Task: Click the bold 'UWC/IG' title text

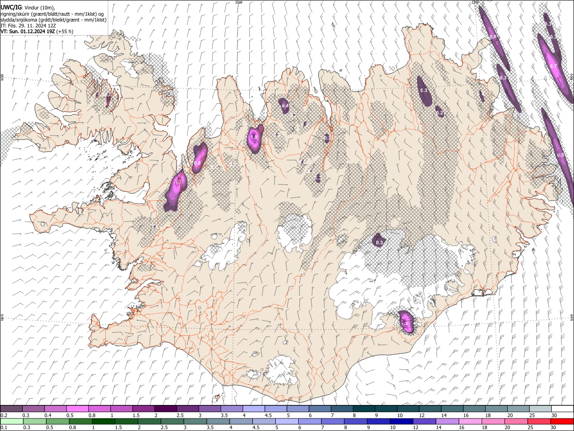Action: tap(11, 7)
